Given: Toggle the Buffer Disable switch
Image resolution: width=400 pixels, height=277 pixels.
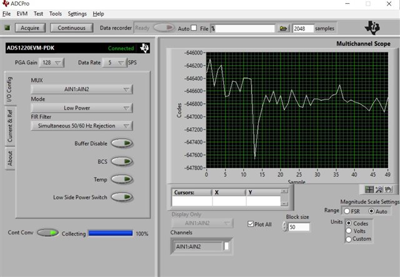Looking at the screenshot, I should [122, 143].
